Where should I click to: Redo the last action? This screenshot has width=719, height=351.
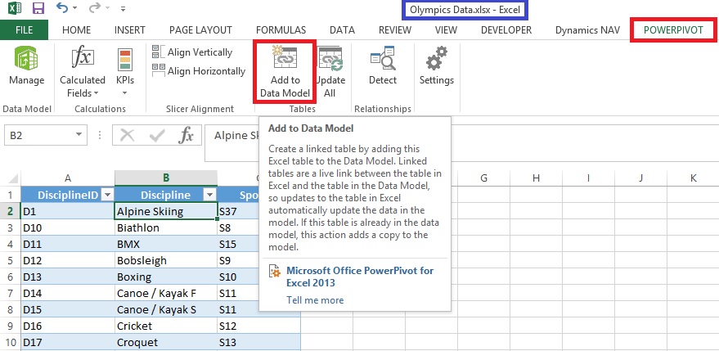click(x=94, y=8)
